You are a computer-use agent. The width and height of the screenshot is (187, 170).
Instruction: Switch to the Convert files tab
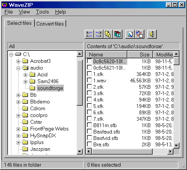(50, 24)
